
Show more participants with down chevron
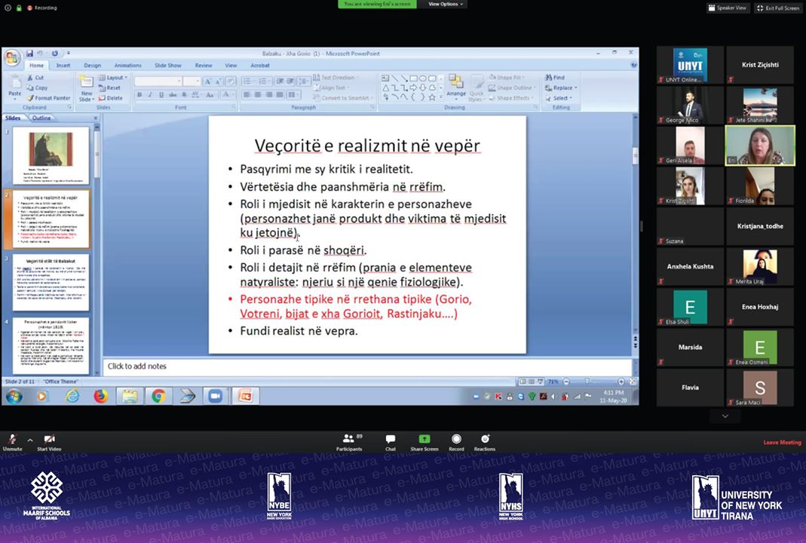pos(725,416)
